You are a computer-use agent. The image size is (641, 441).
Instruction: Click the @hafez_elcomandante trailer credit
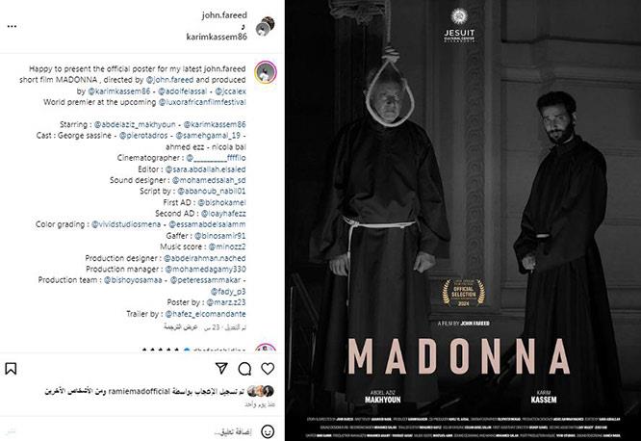click(206, 314)
